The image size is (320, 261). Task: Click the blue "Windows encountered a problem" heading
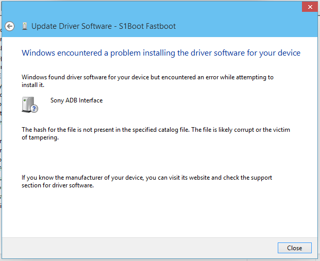click(x=161, y=53)
